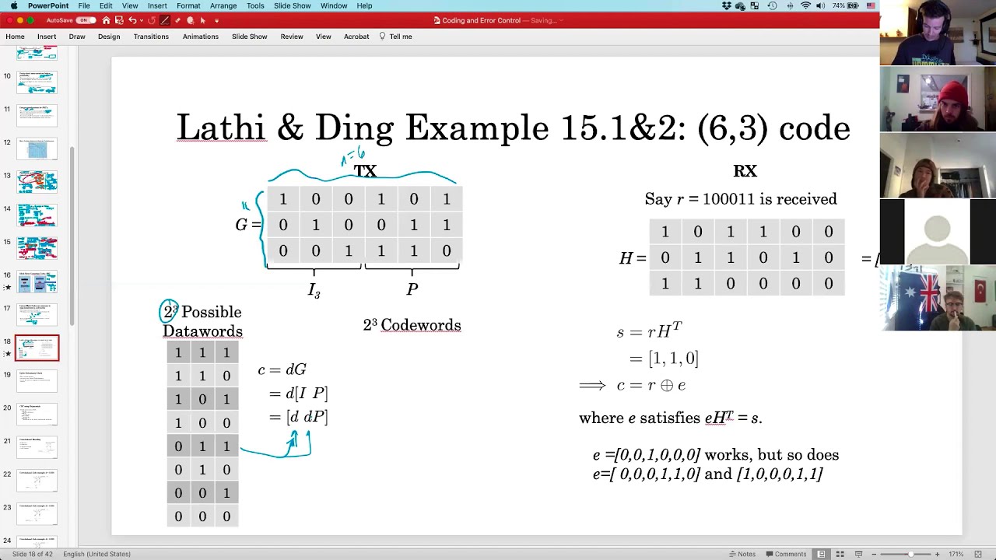This screenshot has height=560, width=996.
Task: Click the zoom in plus button
Action: tap(937, 554)
